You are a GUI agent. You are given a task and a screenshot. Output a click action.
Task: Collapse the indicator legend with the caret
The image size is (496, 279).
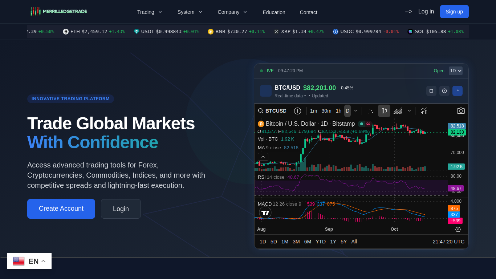[x=263, y=157]
